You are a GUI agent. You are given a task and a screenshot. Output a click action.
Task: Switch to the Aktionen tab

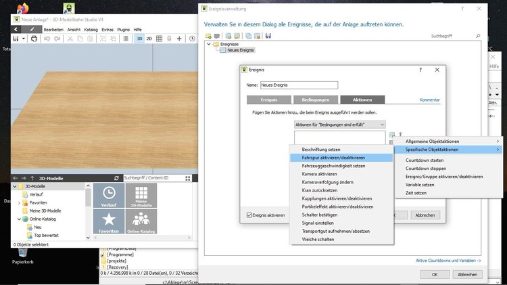coord(362,100)
